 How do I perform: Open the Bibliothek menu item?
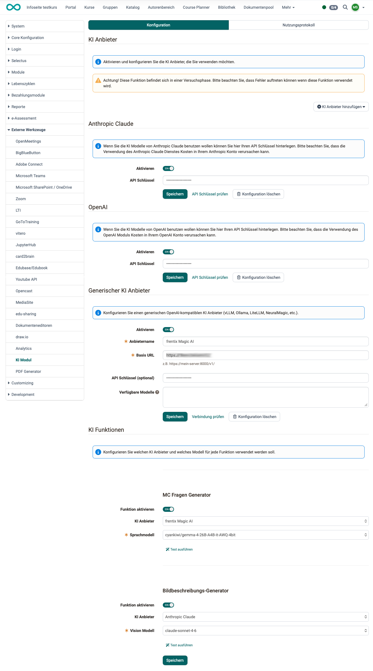226,7
